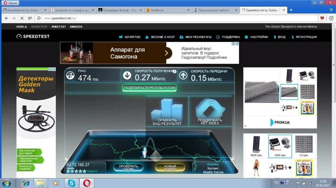The height and width of the screenshot is (188, 336).
Task: Open the Speed Dial grid
Action: coord(30,18)
